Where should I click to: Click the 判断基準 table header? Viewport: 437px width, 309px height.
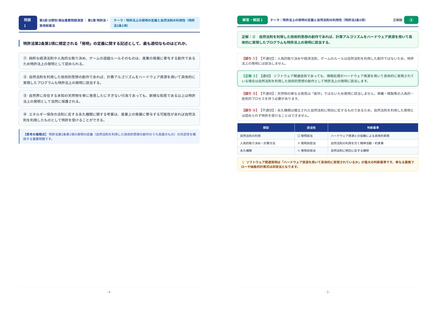(373, 128)
